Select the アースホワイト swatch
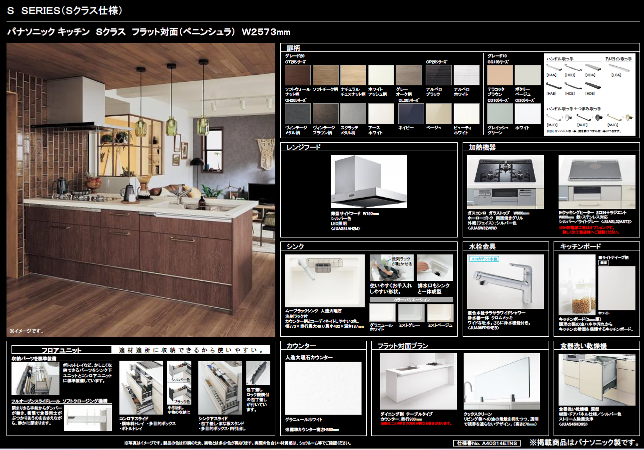The width and height of the screenshot is (644, 450). [381, 114]
